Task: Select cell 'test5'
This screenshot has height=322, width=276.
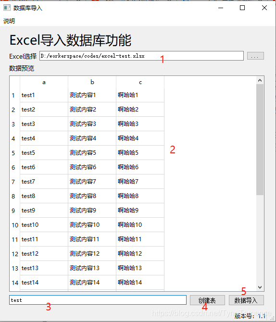Action: coord(44,152)
